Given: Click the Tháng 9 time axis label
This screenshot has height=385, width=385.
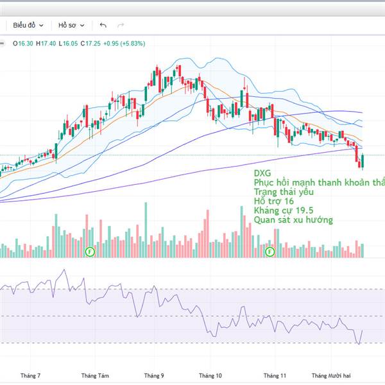Looking at the screenshot, I should (154, 375).
